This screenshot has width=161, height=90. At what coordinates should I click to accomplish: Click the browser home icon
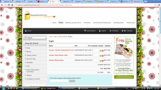(12, 5)
